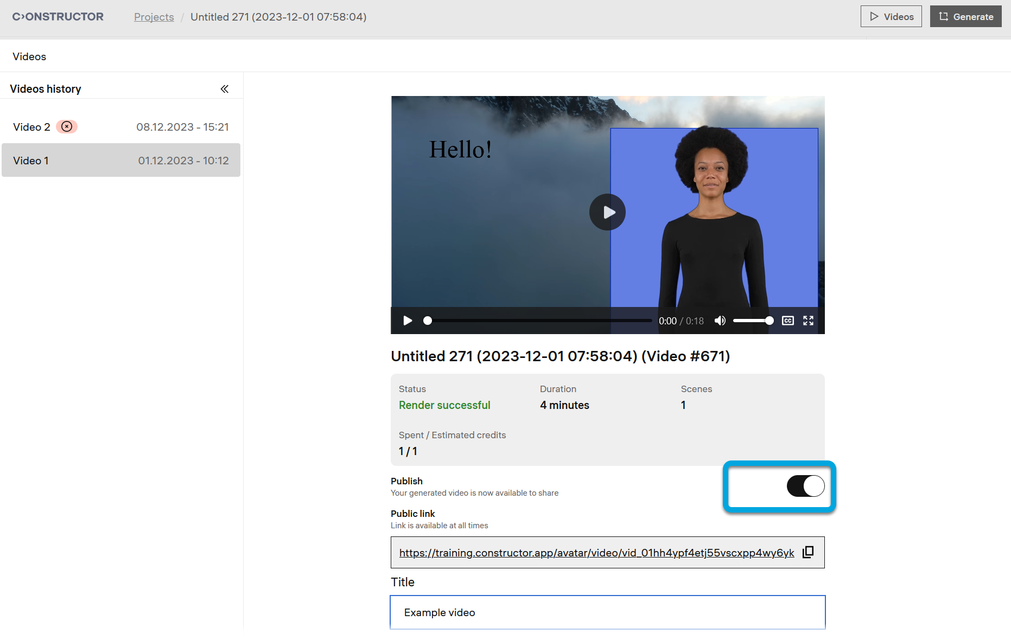Toggle closed captions in video player
The height and width of the screenshot is (640, 1011).
(787, 321)
